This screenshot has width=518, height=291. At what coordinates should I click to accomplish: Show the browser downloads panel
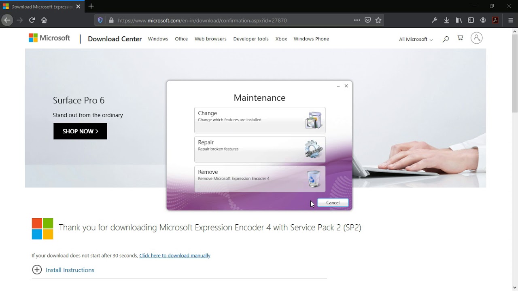pos(447,20)
